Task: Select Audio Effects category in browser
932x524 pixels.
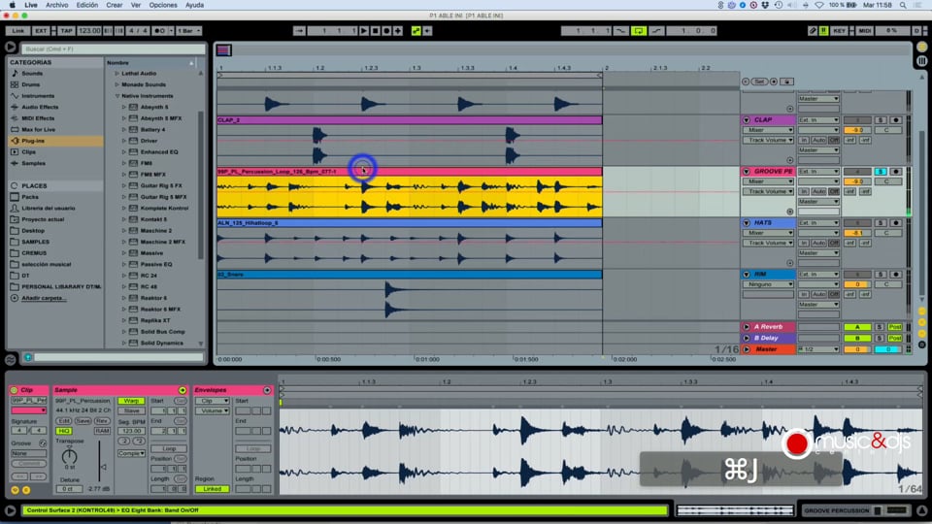Action: (x=40, y=107)
